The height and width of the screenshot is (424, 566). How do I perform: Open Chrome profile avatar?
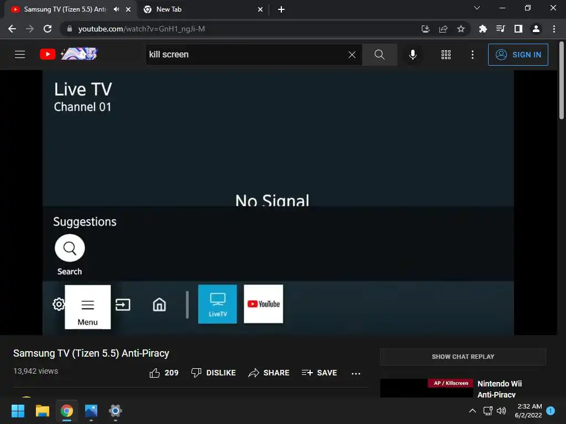click(536, 29)
